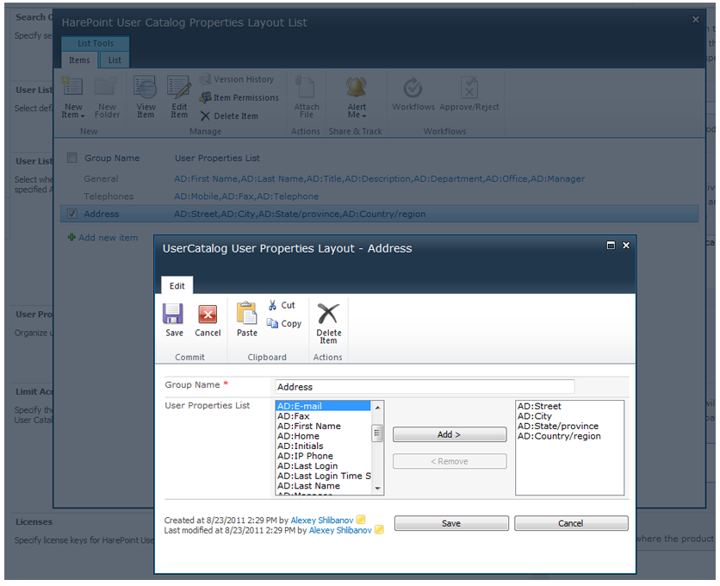Click the bottom Save button
The width and height of the screenshot is (720, 586).
451,523
